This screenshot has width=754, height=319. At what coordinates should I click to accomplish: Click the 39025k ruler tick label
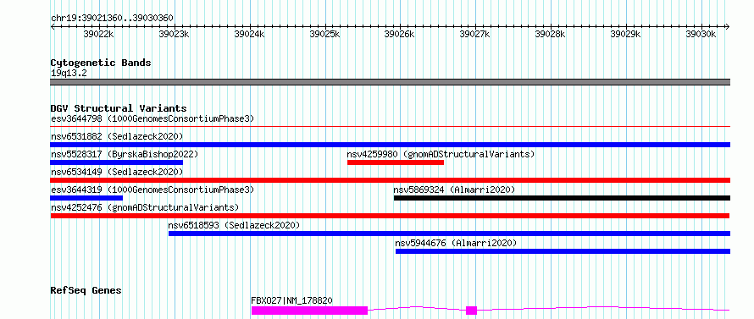click(x=324, y=34)
